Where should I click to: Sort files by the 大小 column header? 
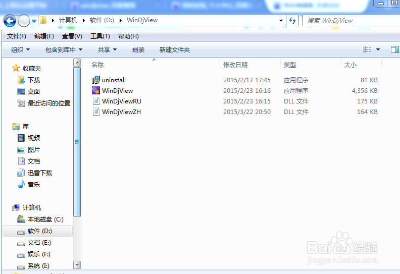click(351, 65)
